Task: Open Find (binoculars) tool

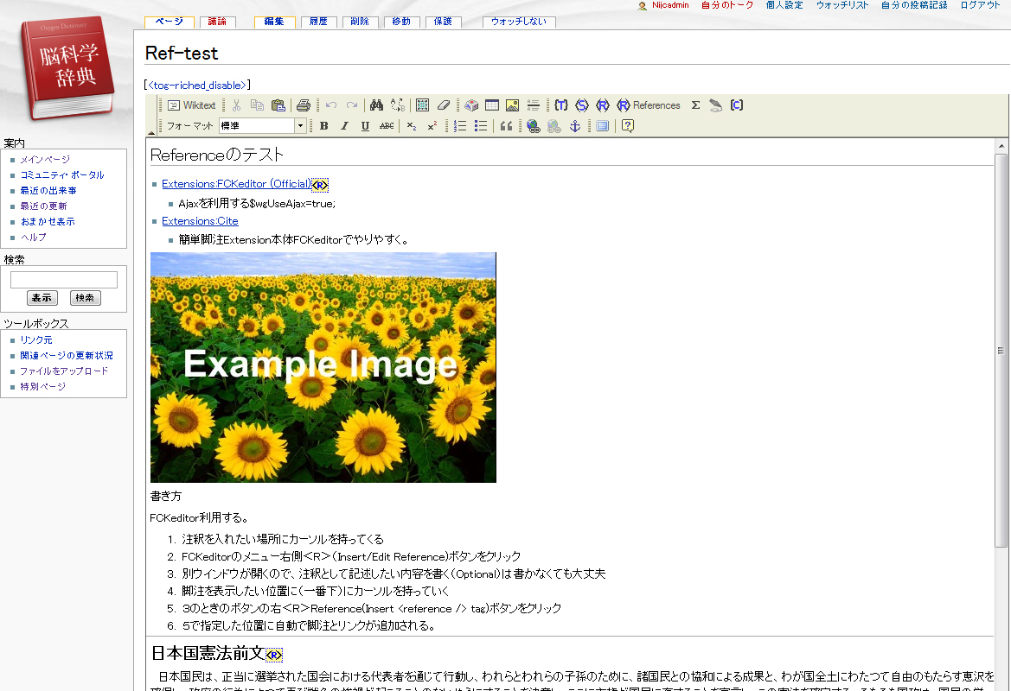Action: [x=376, y=105]
